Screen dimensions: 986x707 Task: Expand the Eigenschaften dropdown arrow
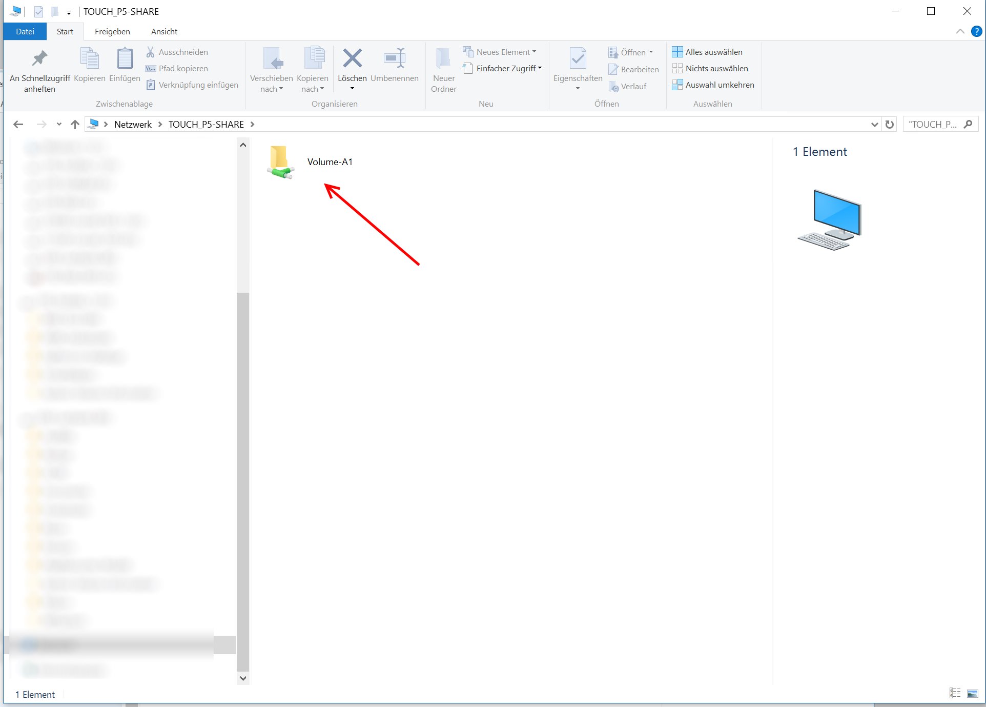578,89
